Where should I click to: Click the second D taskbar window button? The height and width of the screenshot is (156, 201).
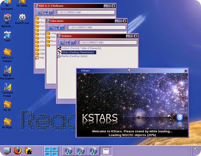click(81, 151)
